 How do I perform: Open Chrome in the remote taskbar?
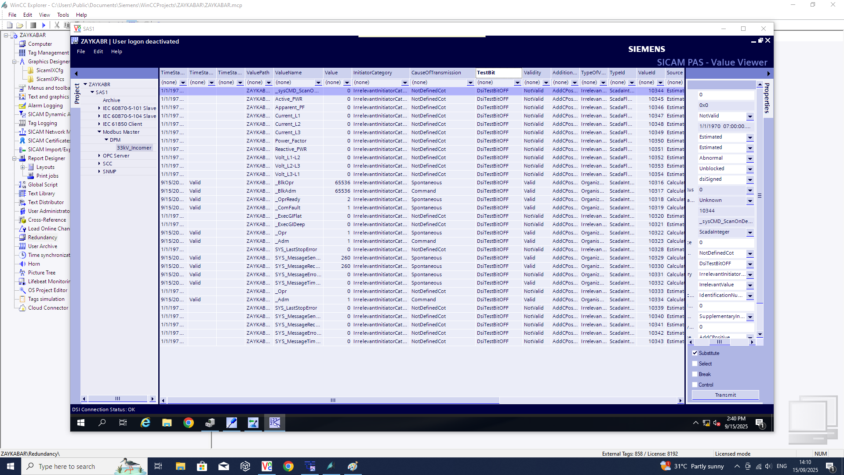click(189, 423)
